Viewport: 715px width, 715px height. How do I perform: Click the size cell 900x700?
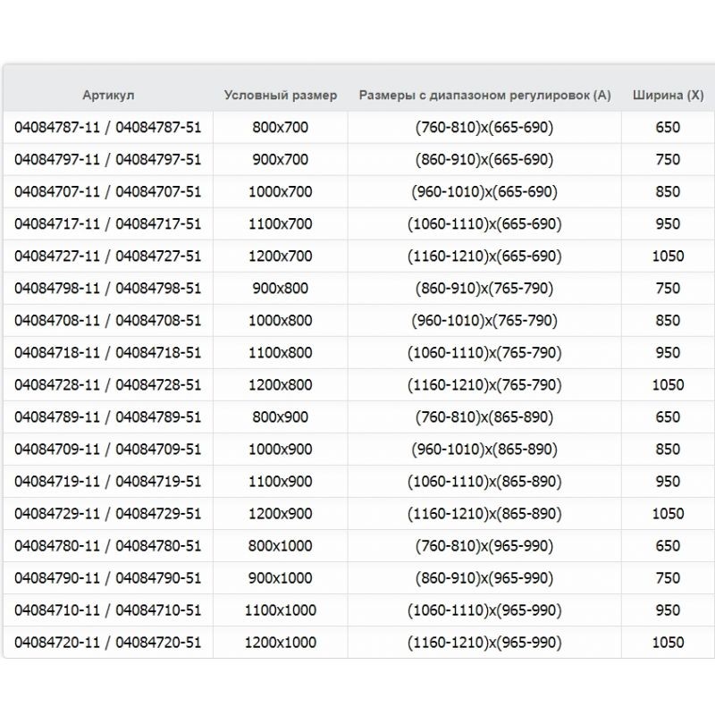click(281, 160)
